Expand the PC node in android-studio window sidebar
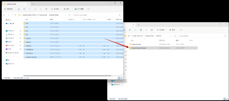229x101 pixels. pyautogui.click(x=4, y=60)
